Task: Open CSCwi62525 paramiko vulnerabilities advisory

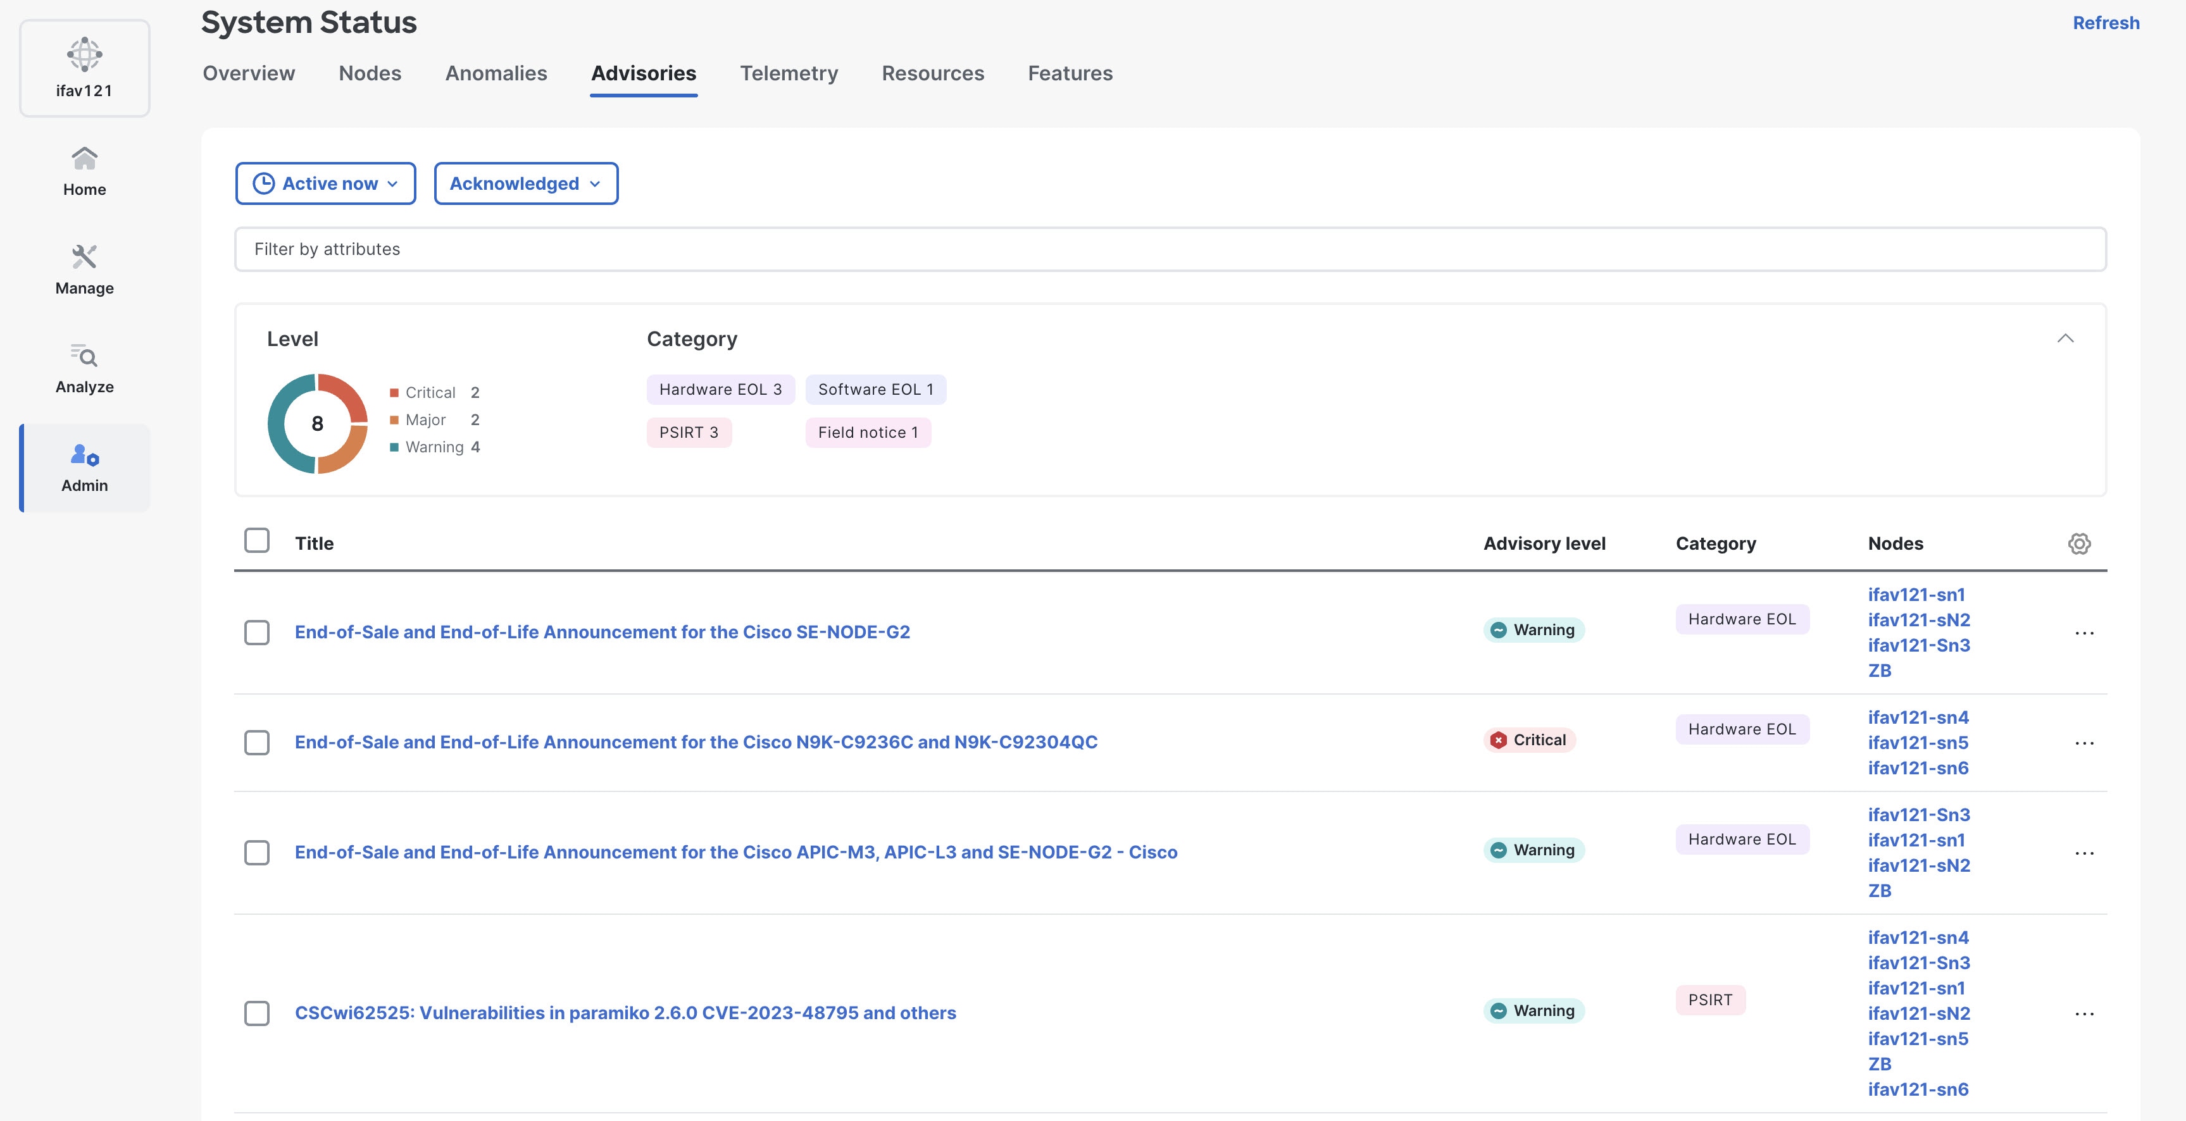Action: coord(625,1012)
